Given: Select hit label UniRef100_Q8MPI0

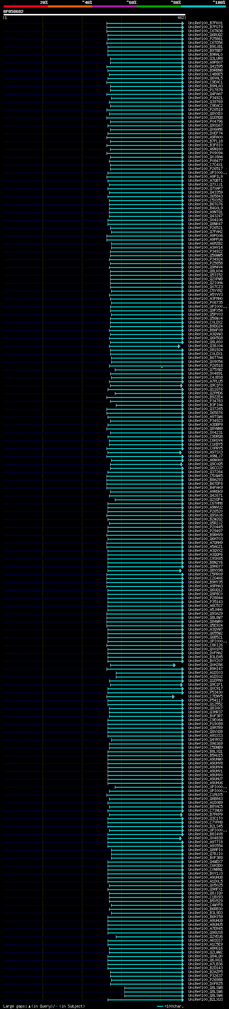Looking at the screenshot, I should (205, 850).
